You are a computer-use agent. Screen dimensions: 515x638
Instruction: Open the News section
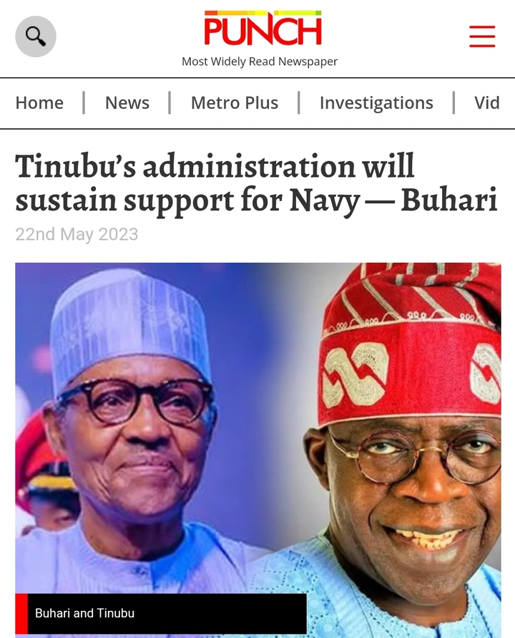point(127,102)
